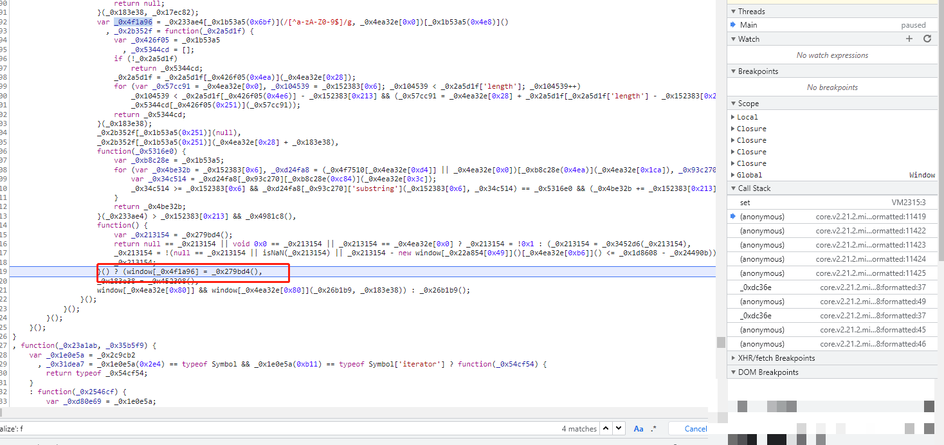
Task: Jump to next search match
Action: [x=618, y=428]
